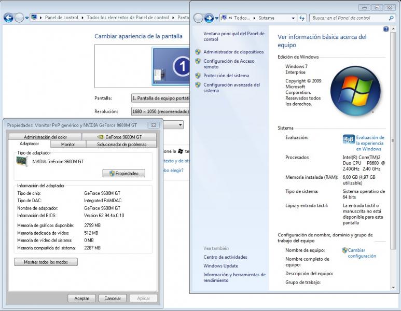Viewport: 401px width, 311px height.
Task: Open 'Ventana principal del Panel de control'
Action: pyautogui.click(x=234, y=37)
